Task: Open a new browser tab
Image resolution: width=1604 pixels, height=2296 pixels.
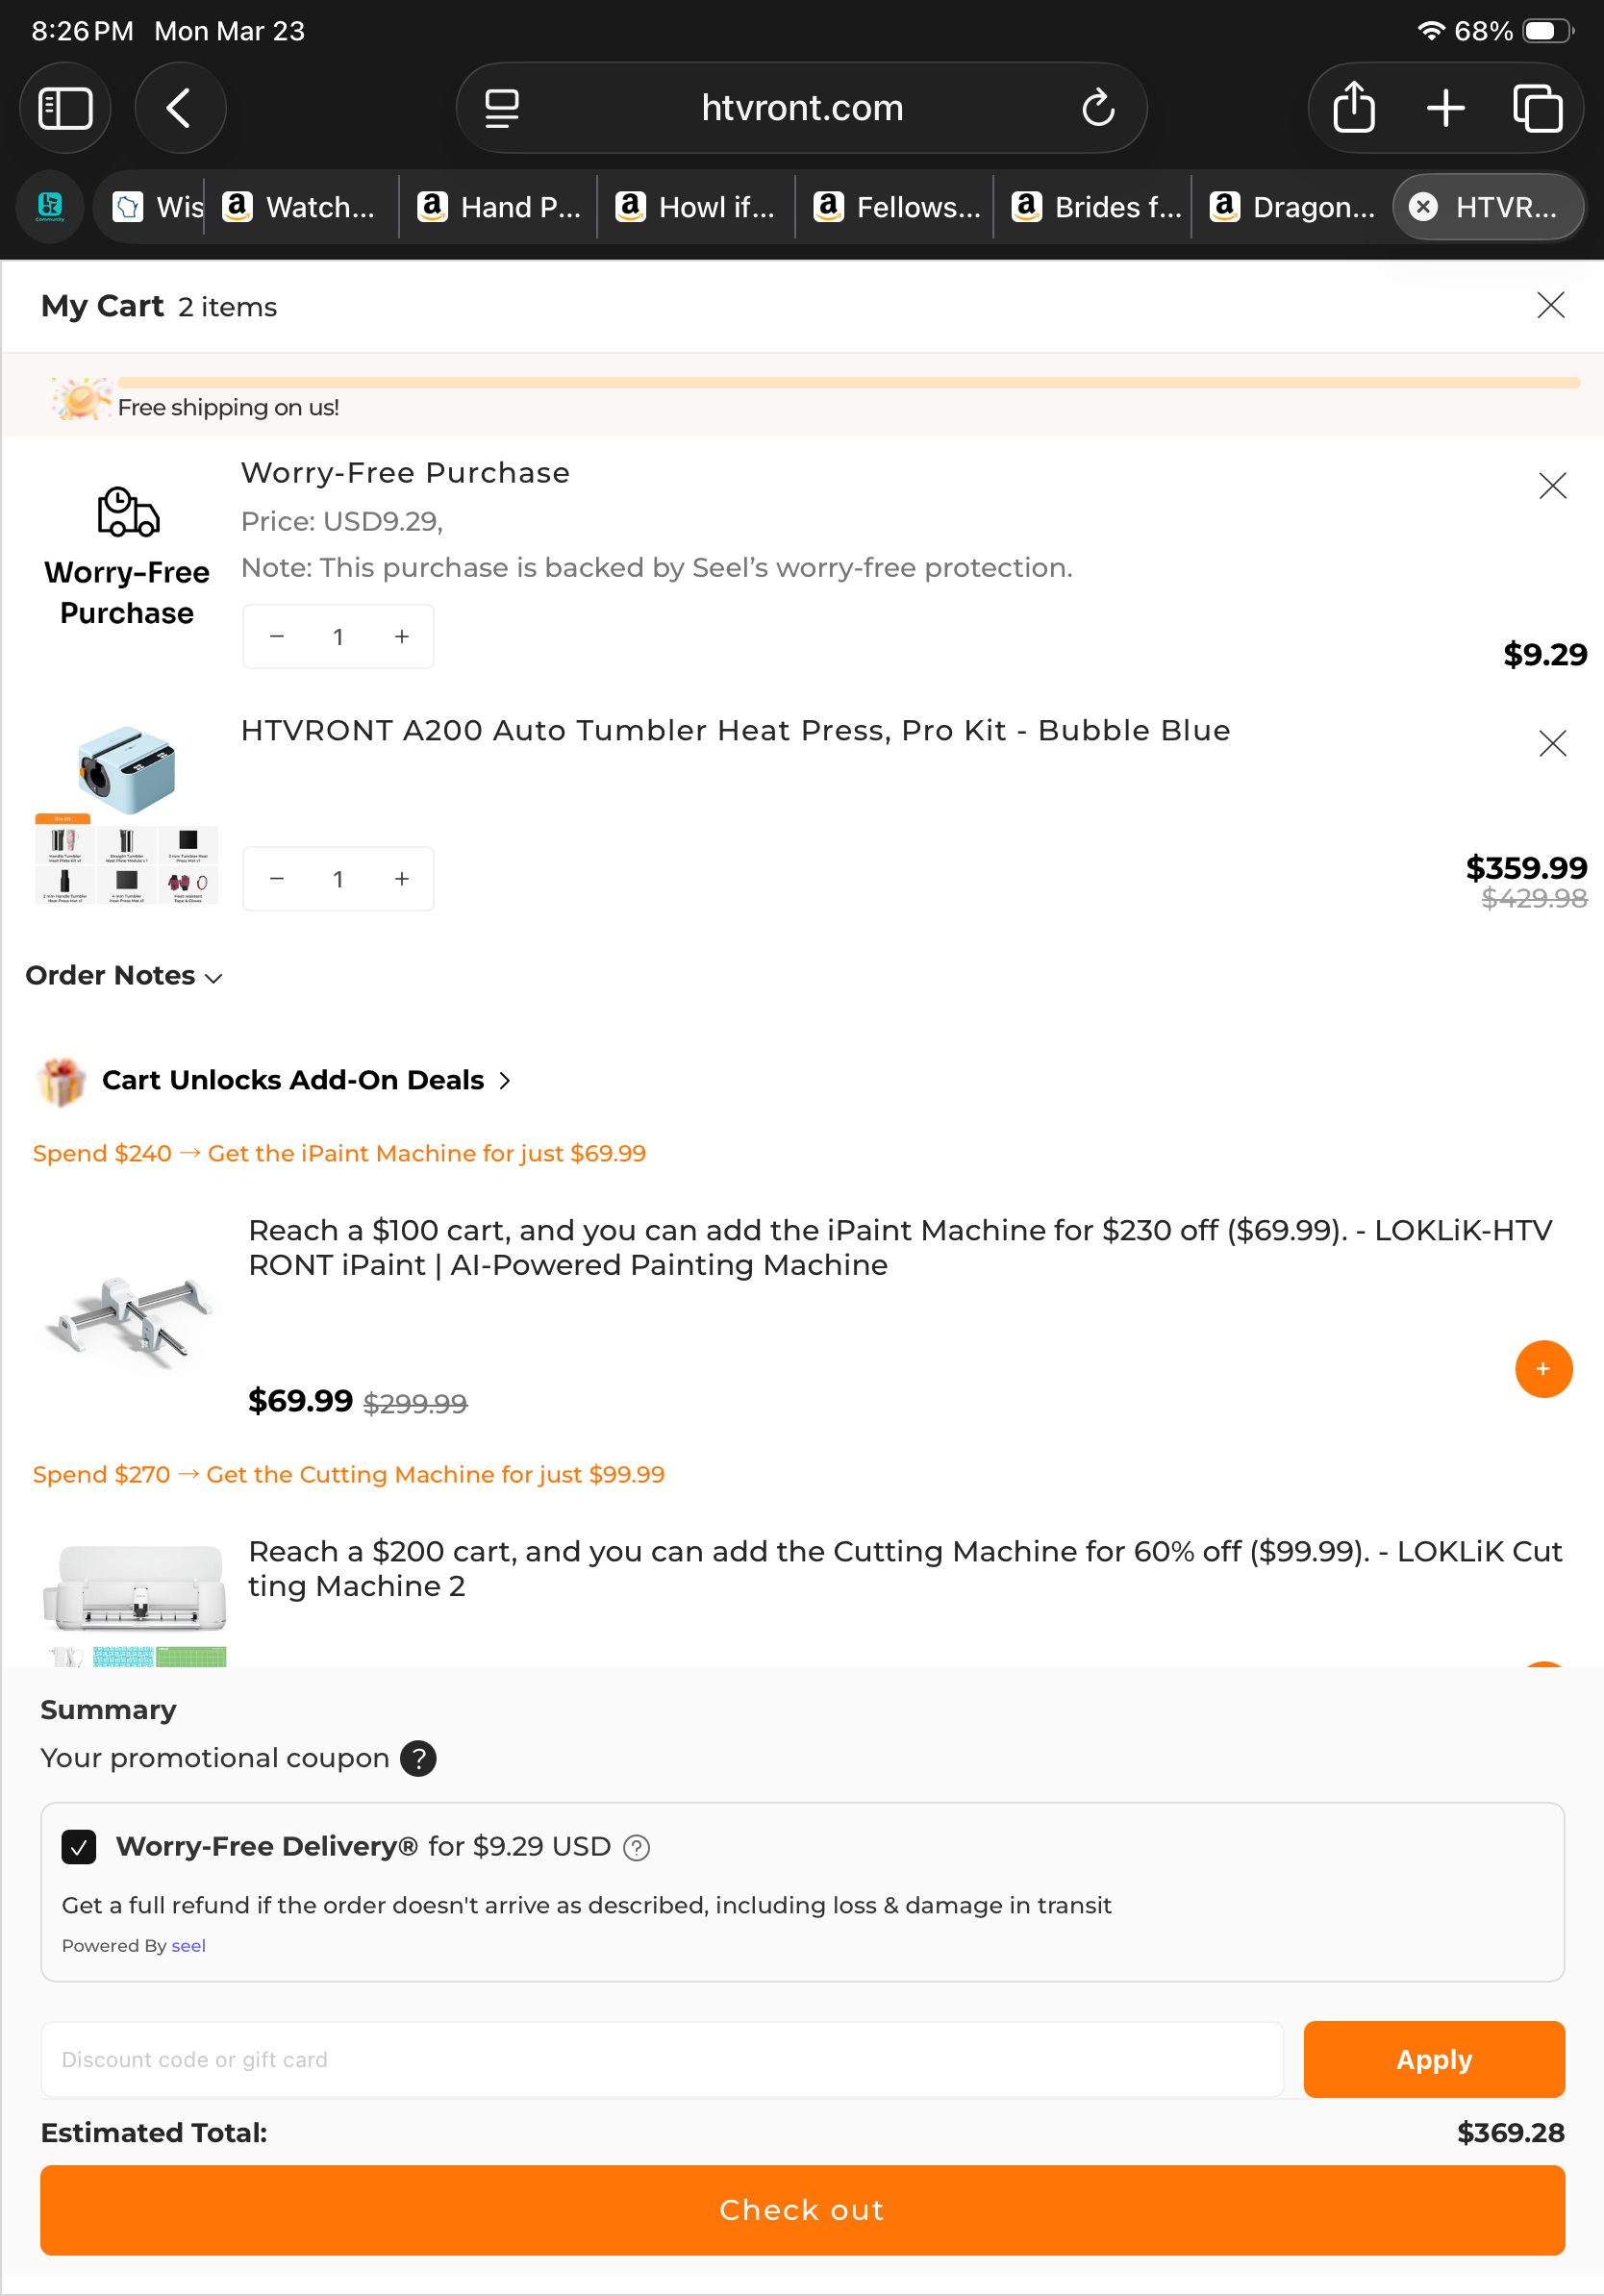Action: tap(1445, 108)
